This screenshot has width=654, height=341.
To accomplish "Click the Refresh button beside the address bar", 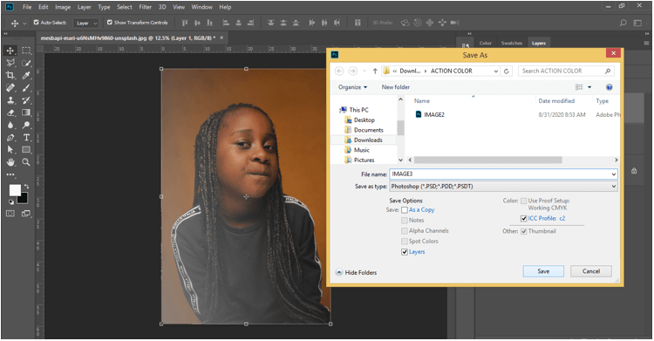I will pyautogui.click(x=507, y=71).
